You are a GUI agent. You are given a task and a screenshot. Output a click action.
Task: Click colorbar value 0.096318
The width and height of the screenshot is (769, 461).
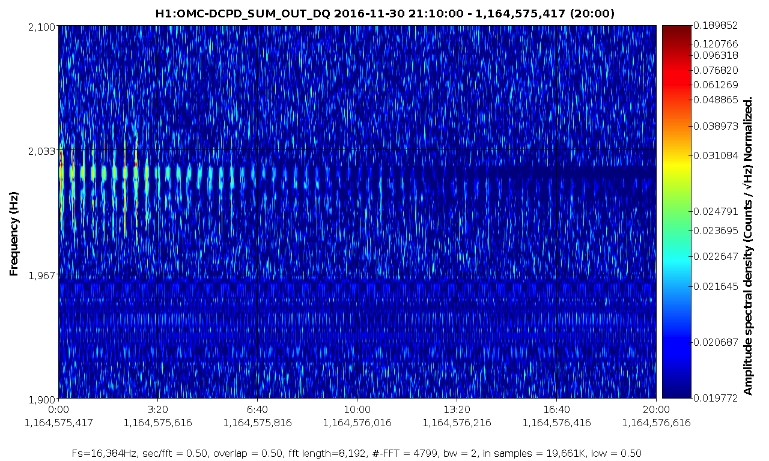click(716, 55)
